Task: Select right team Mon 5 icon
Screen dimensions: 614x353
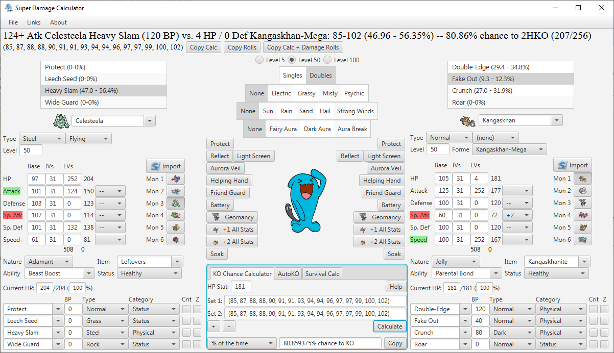Action: [583, 228]
